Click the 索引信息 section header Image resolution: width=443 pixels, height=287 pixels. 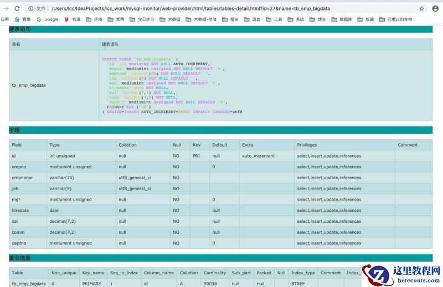click(220, 258)
